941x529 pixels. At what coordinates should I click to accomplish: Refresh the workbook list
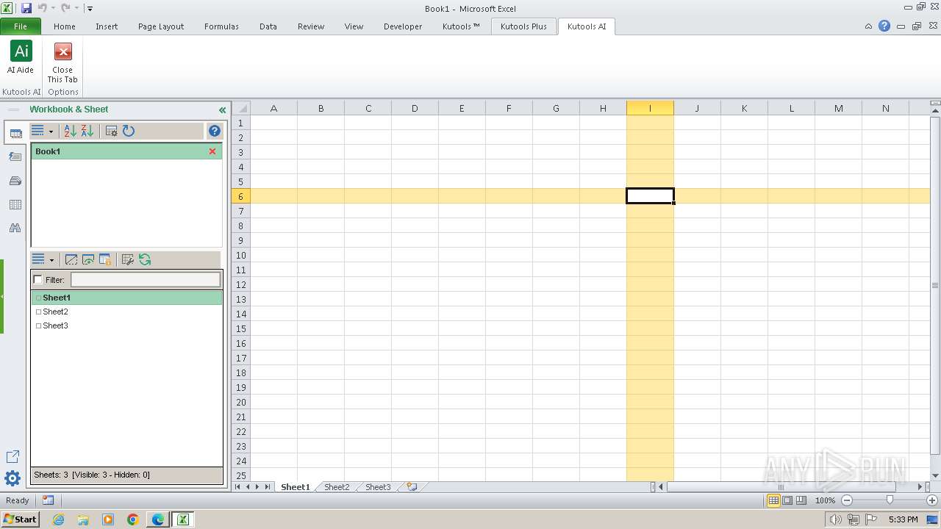(x=129, y=131)
